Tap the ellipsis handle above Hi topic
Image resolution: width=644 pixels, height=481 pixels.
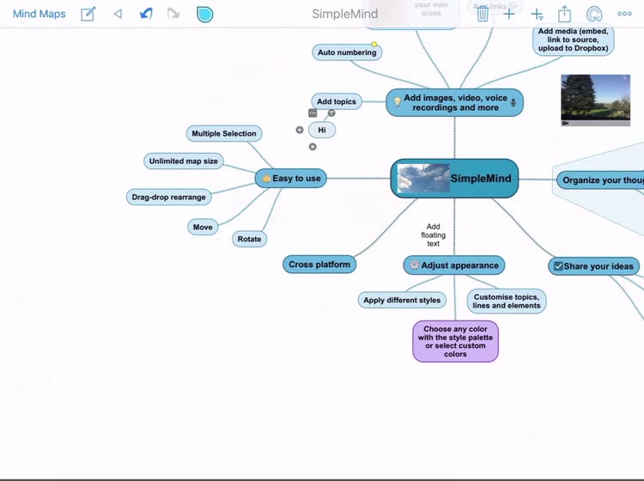[x=313, y=113]
